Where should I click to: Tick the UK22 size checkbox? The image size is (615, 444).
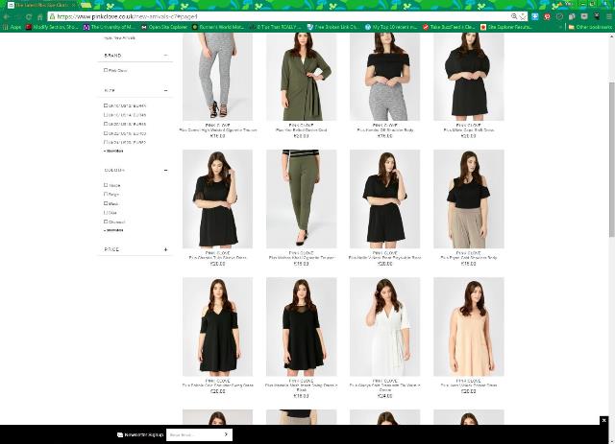(x=106, y=133)
